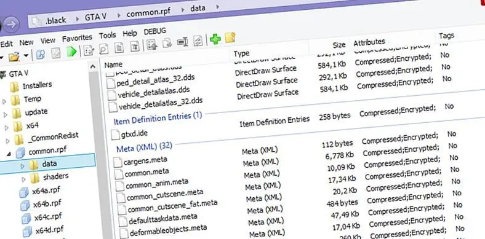The width and height of the screenshot is (485, 239).
Task: Click the green play arrow toolbar icon
Action: coord(72,52)
